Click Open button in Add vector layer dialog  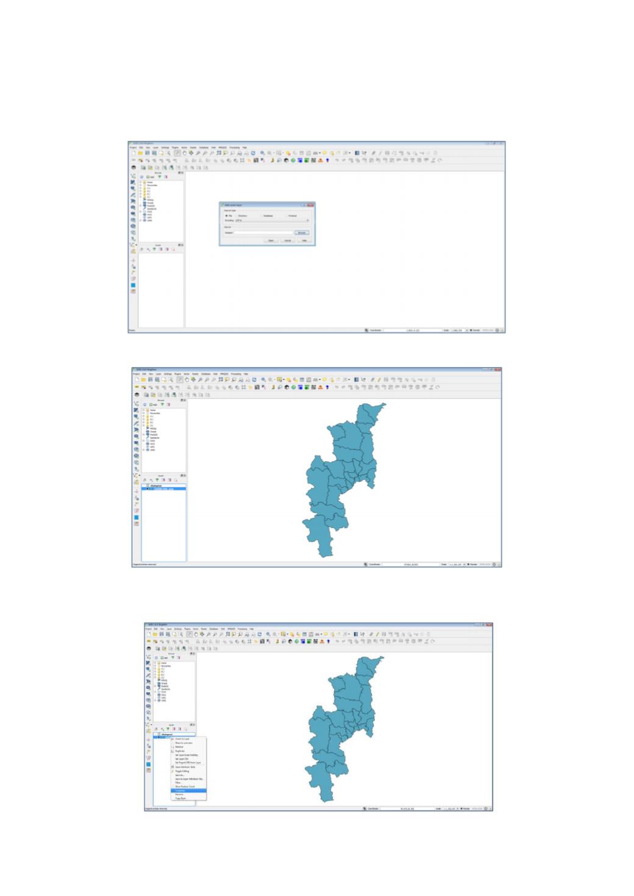[271, 241]
